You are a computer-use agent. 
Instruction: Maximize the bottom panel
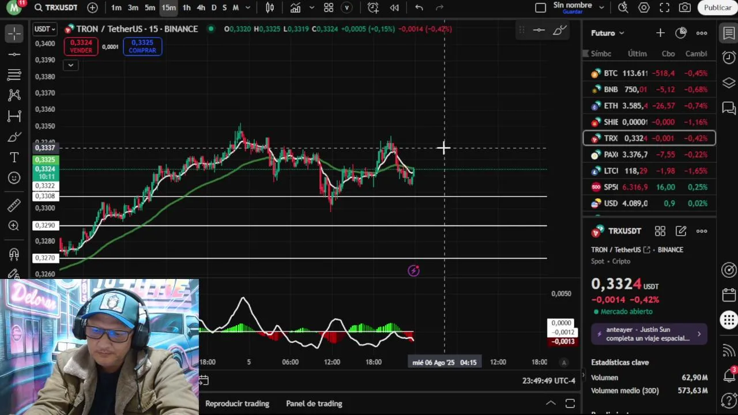pos(570,403)
